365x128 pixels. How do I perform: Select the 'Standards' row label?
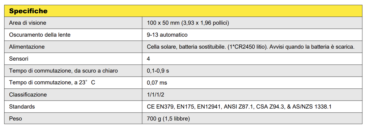click(22, 107)
